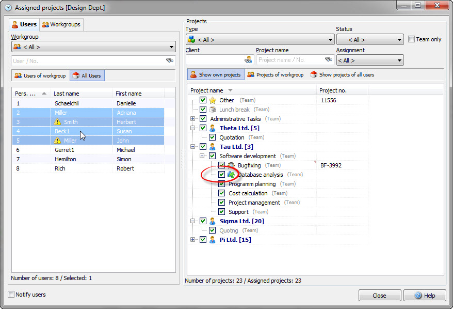Viewport: 453px width, 309px height.
Task: Uncheck the Database analysis project checkbox
Action: [221, 175]
